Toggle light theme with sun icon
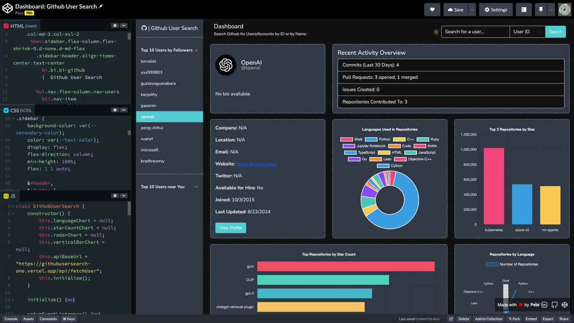 (x=436, y=32)
